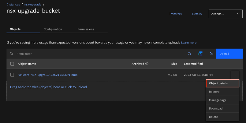Choose Object details from context menu

click(x=218, y=83)
